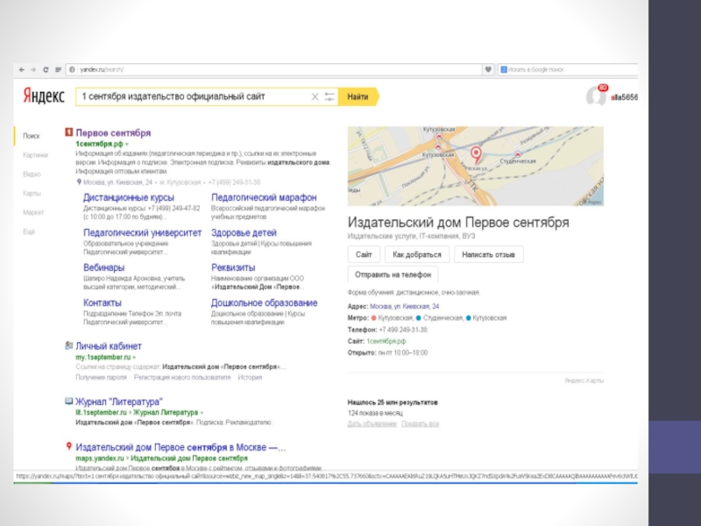Click Получение пароля sublink
This screenshot has width=701, height=526.
101,378
